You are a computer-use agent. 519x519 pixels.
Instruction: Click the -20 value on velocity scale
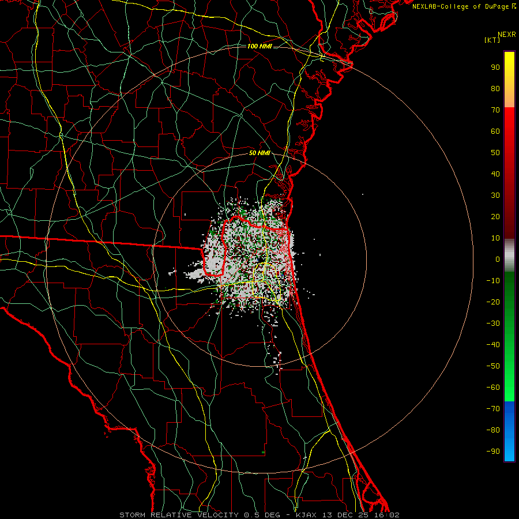(493, 302)
